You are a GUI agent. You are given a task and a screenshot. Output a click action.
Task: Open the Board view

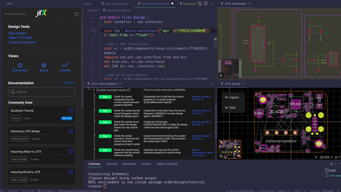(44, 68)
